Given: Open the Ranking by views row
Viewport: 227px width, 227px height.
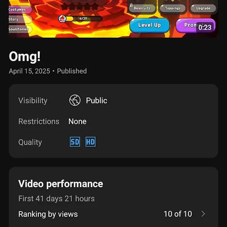Looking at the screenshot, I should (113, 214).
